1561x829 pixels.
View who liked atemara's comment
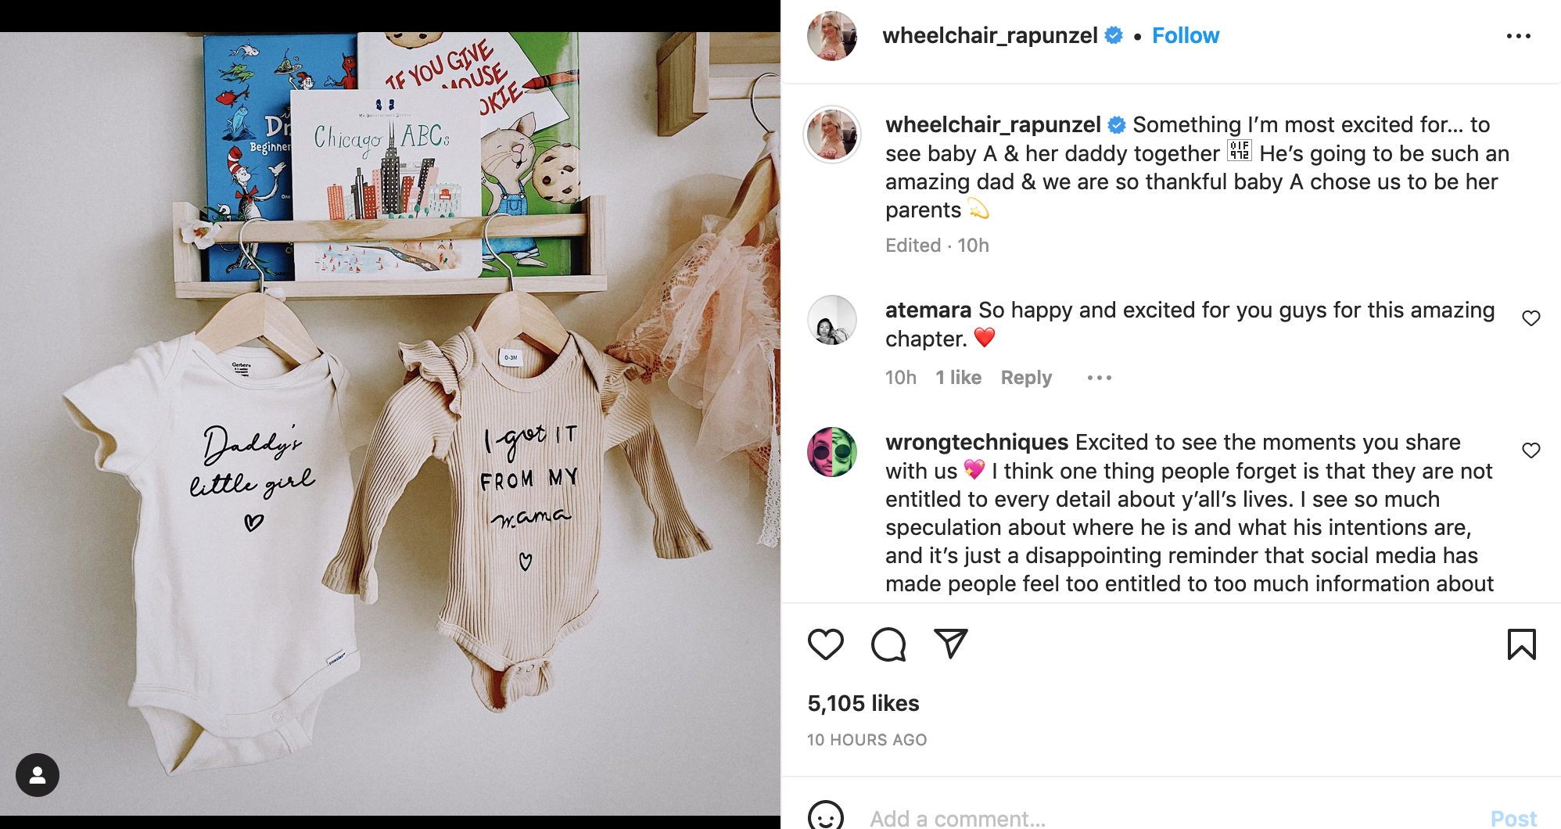958,378
